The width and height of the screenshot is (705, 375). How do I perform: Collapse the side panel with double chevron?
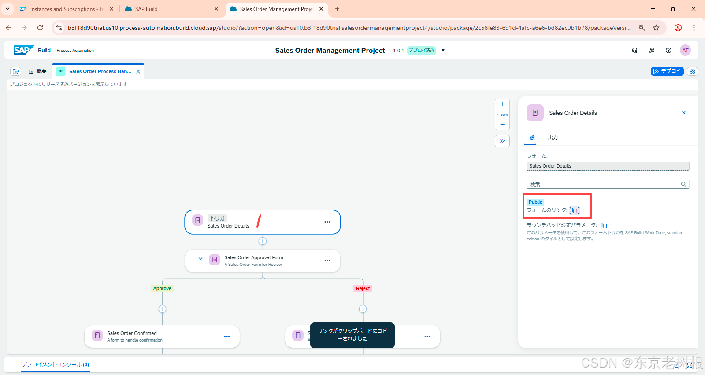[502, 141]
